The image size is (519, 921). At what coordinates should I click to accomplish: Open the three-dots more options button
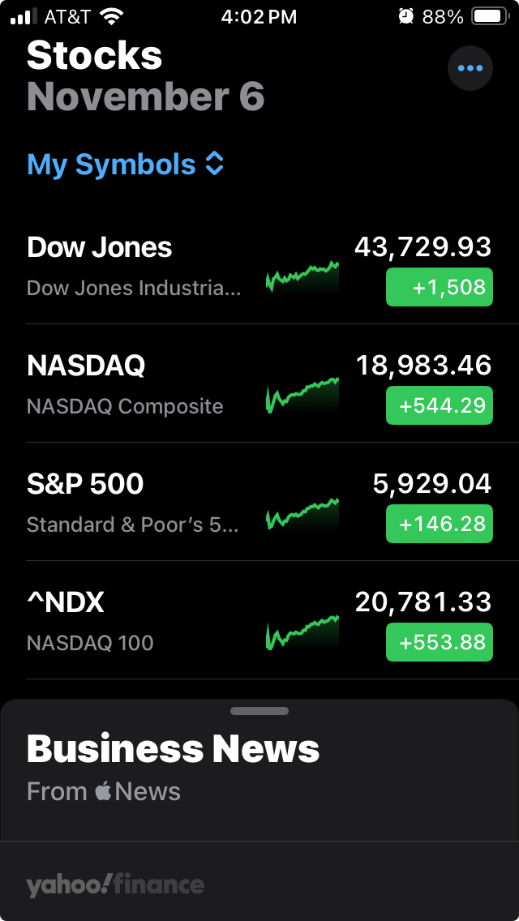tap(470, 68)
